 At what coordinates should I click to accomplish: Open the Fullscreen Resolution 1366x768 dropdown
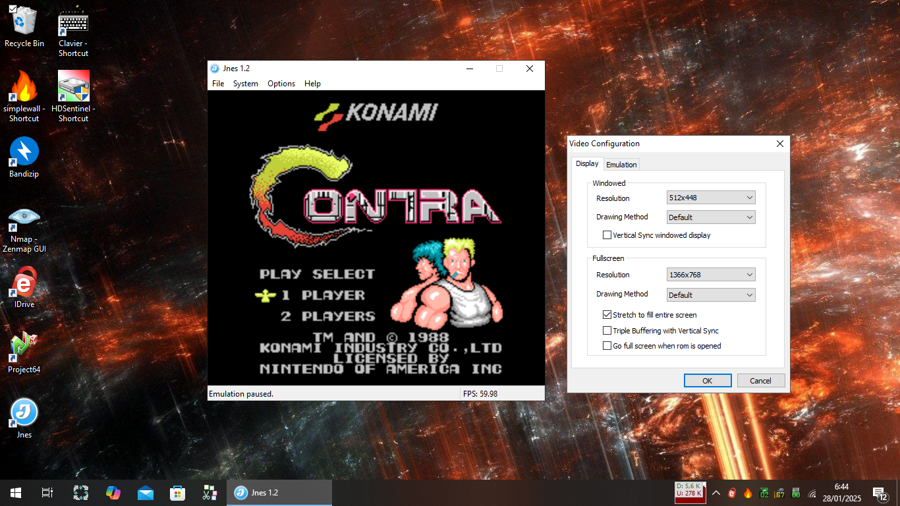711,275
